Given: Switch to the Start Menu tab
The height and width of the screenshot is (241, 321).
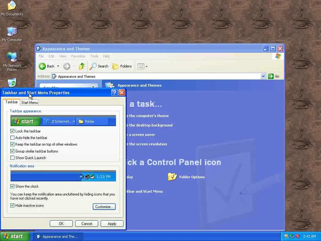Looking at the screenshot, I should [x=29, y=103].
